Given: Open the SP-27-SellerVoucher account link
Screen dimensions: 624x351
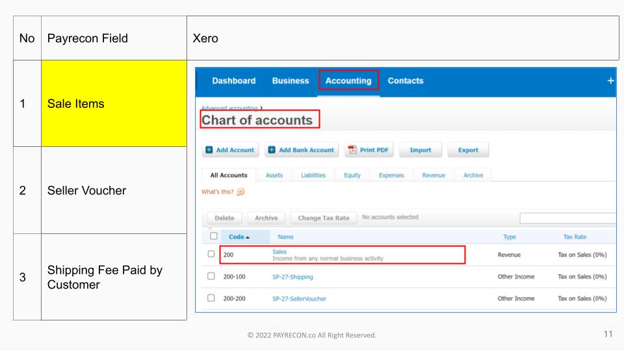Looking at the screenshot, I should [x=299, y=299].
